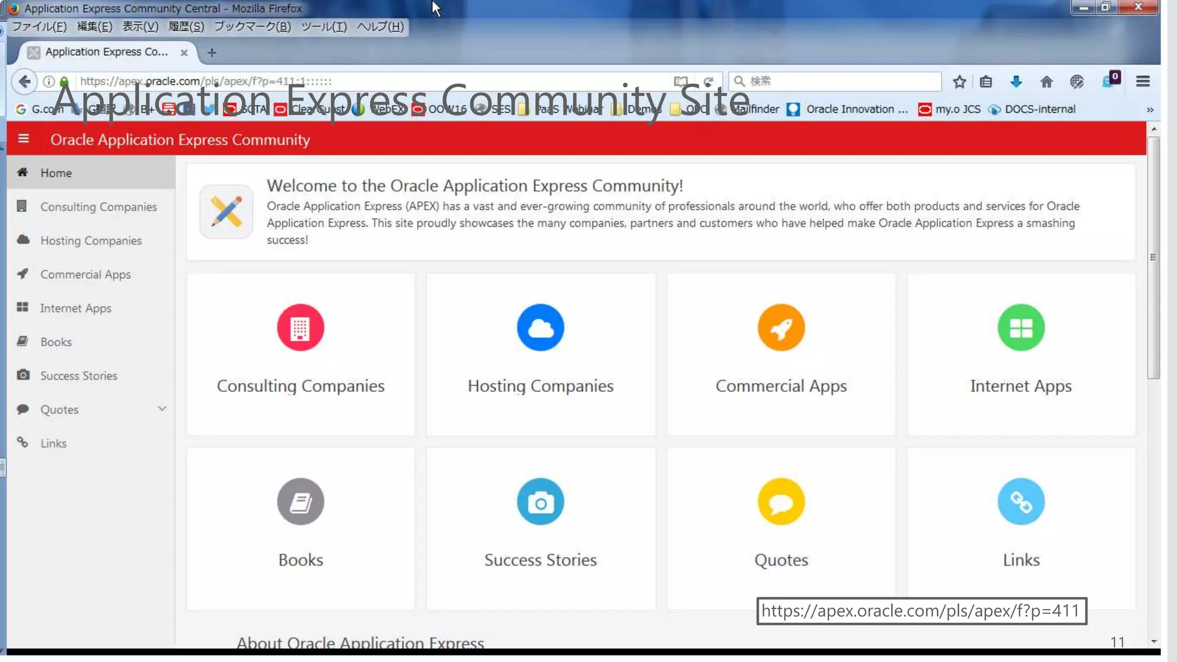Open the ファイル(F) menu

(39, 26)
